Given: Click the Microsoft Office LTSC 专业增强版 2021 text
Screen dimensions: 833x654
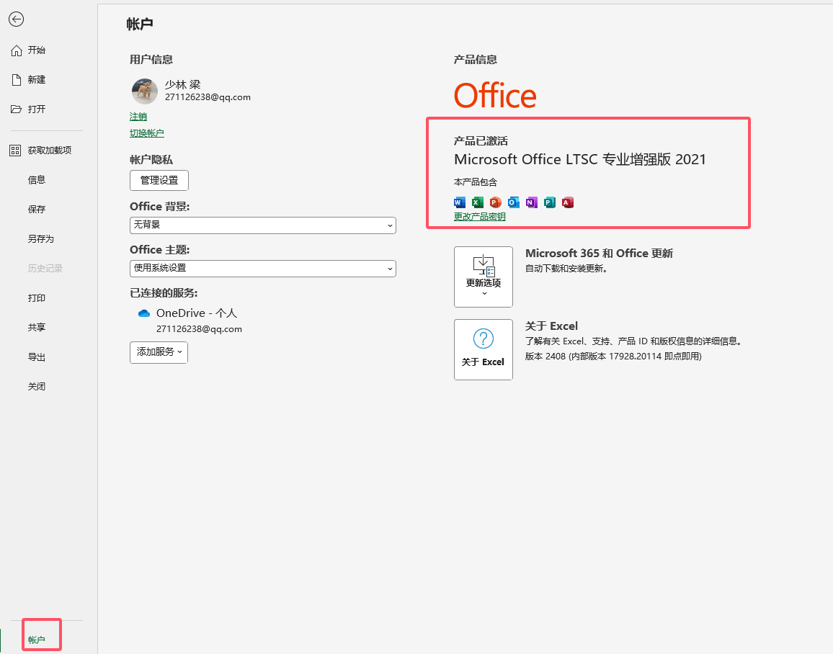Looking at the screenshot, I should point(580,159).
